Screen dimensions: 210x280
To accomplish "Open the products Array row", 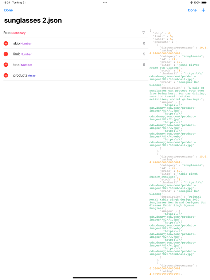I will tap(76, 75).
